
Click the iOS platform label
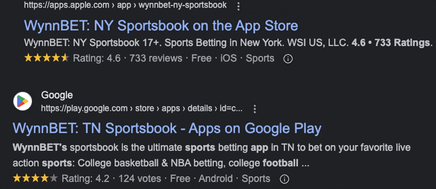[x=228, y=58]
